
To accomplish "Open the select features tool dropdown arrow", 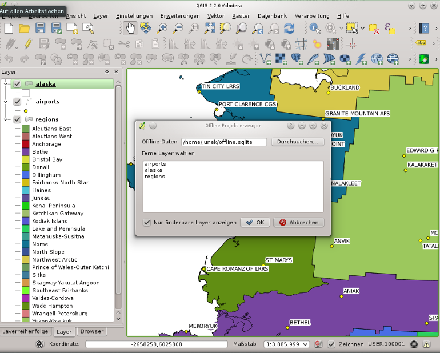I will tap(362, 29).
